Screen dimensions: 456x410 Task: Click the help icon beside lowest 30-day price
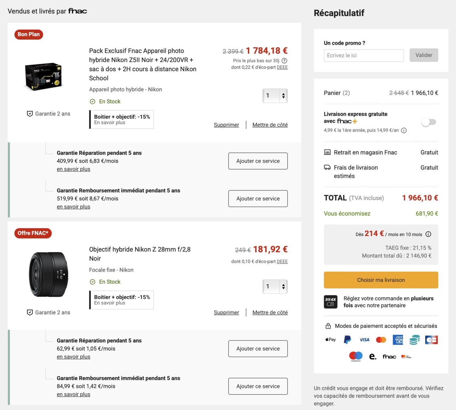click(284, 61)
